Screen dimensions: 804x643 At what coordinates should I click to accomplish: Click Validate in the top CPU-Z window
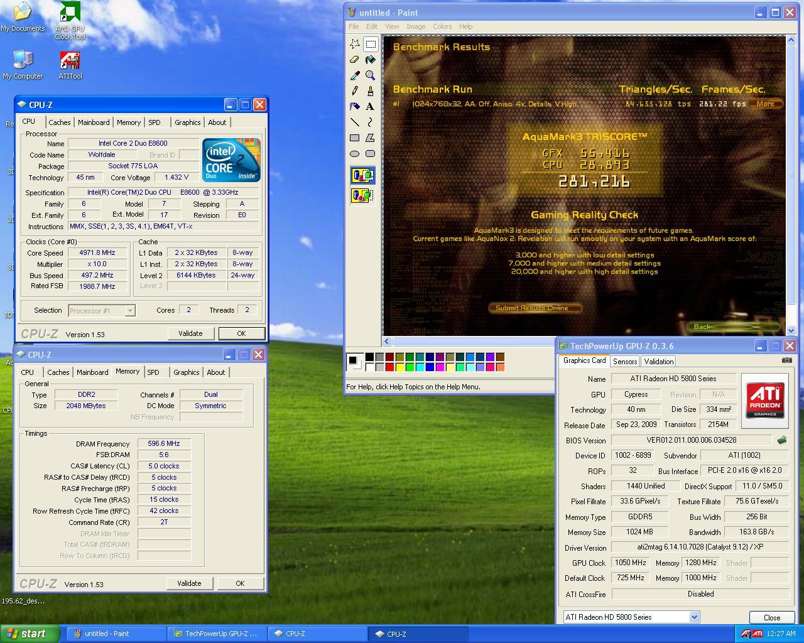click(x=190, y=333)
